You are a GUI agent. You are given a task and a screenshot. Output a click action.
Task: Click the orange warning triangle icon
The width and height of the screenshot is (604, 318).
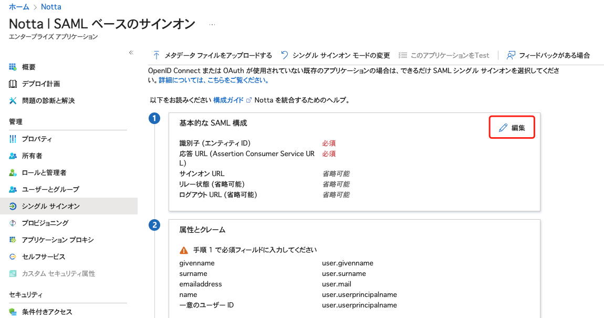184,250
